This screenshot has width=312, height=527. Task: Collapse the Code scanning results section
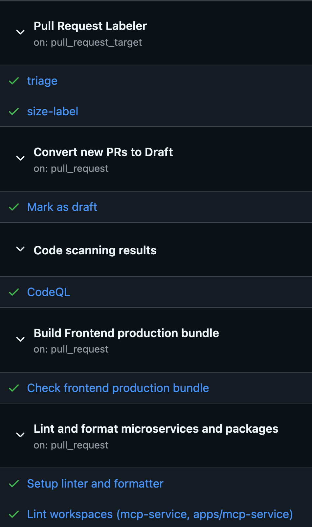point(20,249)
